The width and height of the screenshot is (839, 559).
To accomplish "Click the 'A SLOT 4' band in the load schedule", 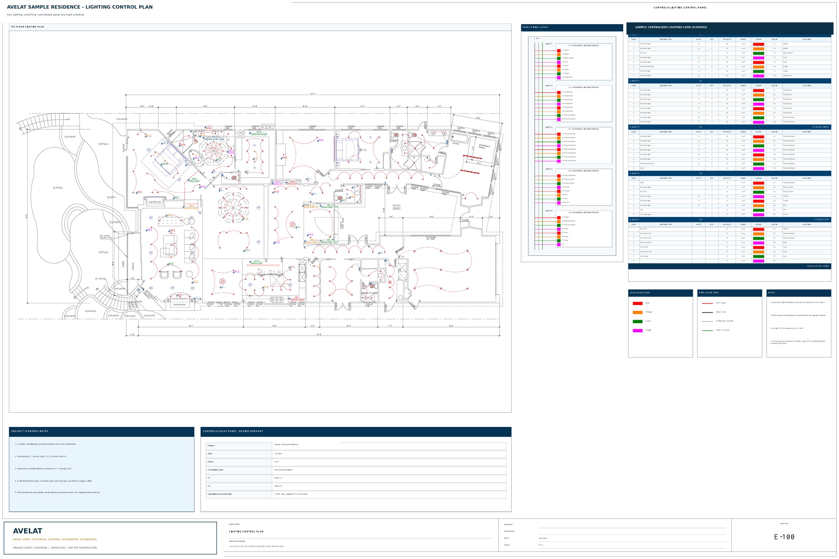I will coord(730,173).
